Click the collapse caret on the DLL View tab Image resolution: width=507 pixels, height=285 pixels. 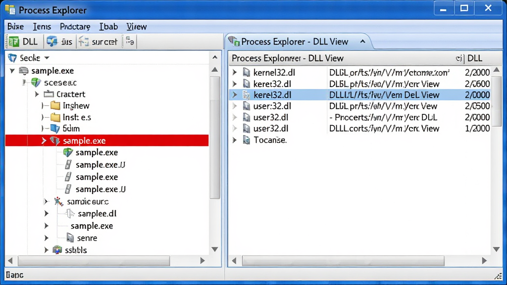[x=363, y=42]
